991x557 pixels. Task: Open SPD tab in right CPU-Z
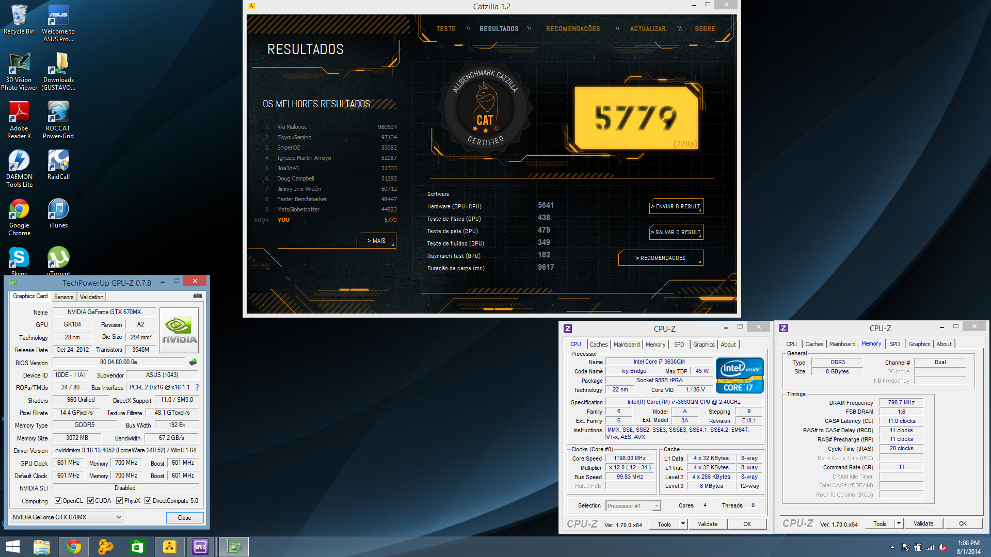click(x=895, y=344)
